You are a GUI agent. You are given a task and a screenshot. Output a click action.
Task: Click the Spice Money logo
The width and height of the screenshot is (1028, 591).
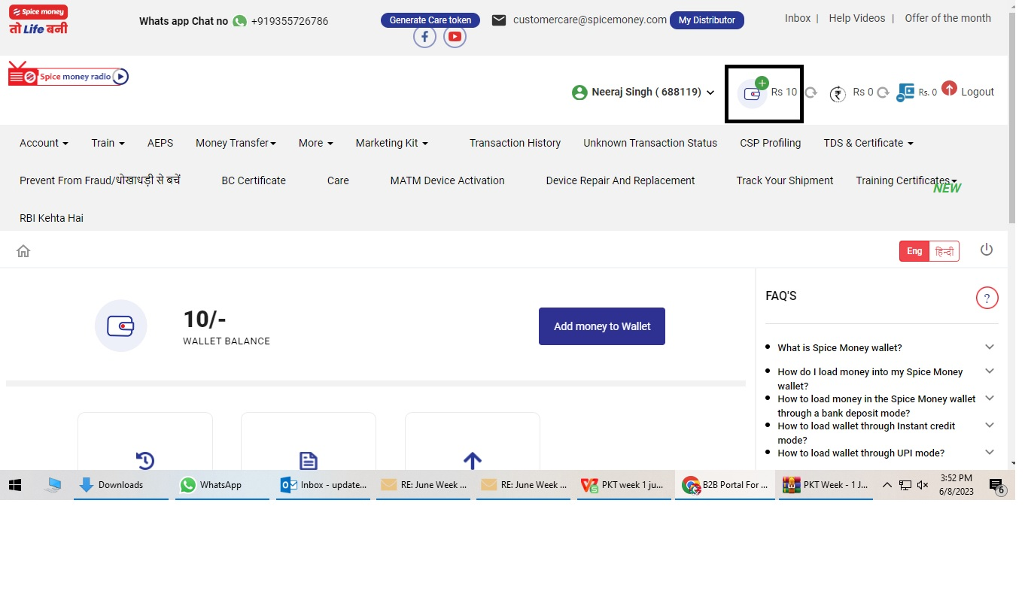click(x=38, y=20)
